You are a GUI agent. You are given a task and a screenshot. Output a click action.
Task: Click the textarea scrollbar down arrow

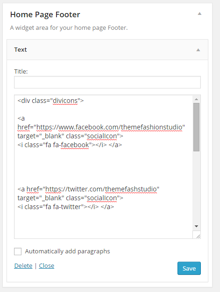[196, 226]
